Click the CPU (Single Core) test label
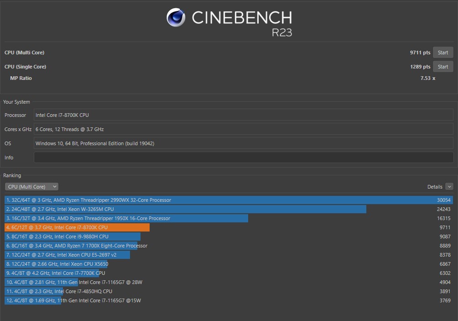The height and width of the screenshot is (321, 458). click(25, 67)
